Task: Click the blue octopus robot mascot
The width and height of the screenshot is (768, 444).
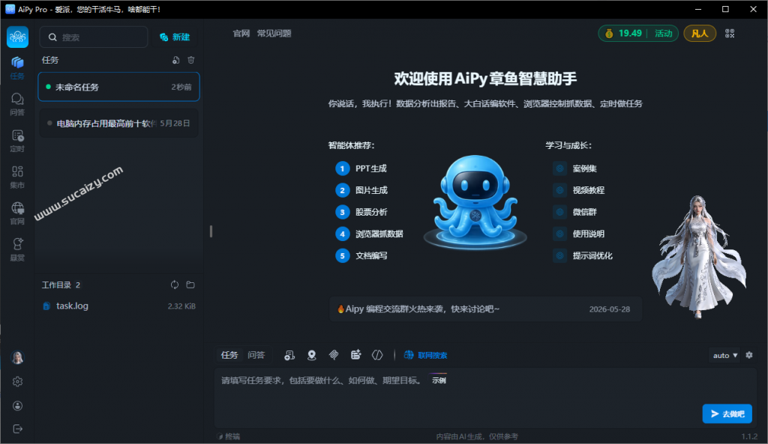Action: click(475, 202)
